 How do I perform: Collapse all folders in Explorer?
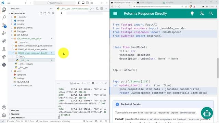[x=53, y=13]
